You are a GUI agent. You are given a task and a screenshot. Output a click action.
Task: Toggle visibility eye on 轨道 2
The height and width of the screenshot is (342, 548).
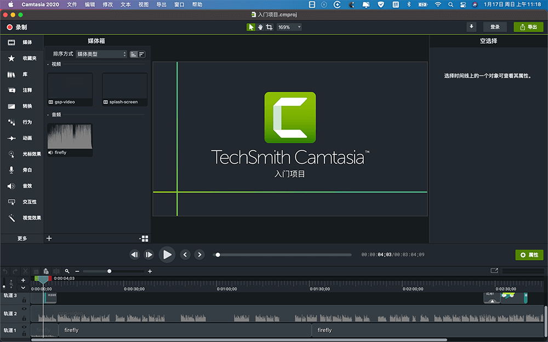24,309
